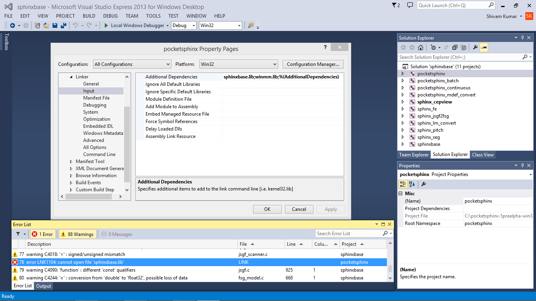536x301 pixels.
Task: Open the Toolbox side tab
Action: 6,42
